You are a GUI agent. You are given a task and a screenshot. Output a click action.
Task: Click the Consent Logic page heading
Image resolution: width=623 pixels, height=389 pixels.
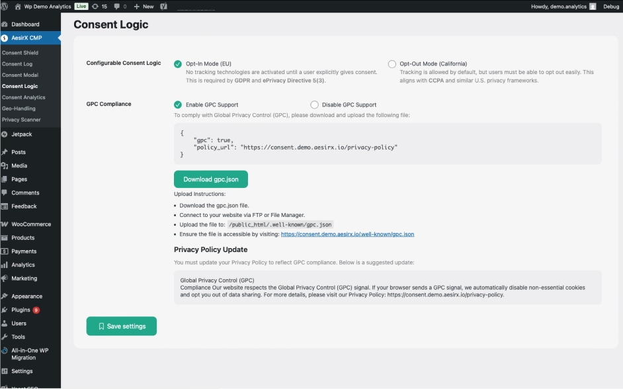[x=111, y=24]
